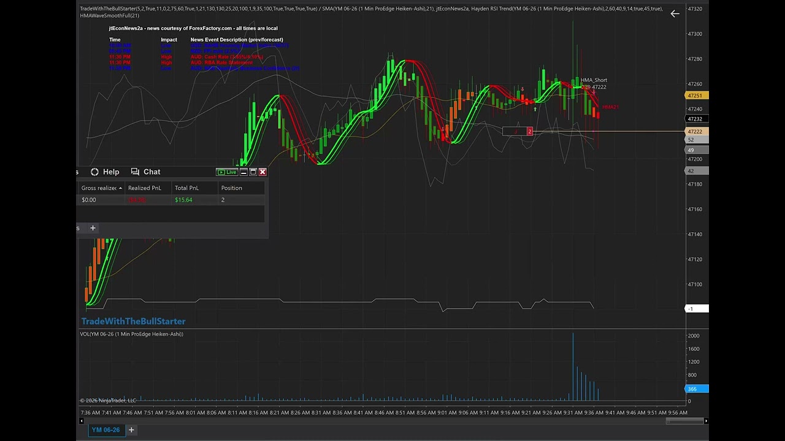Open the Help menu in Control Center
This screenshot has width=785, height=441.
[x=111, y=172]
